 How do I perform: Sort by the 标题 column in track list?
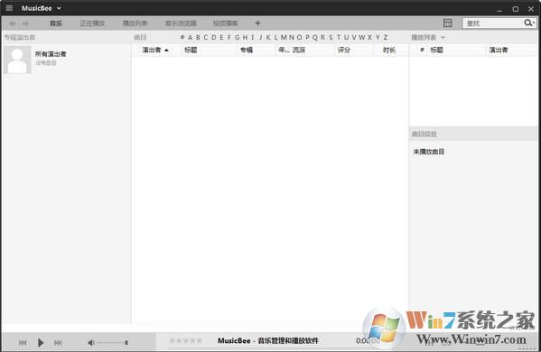191,50
